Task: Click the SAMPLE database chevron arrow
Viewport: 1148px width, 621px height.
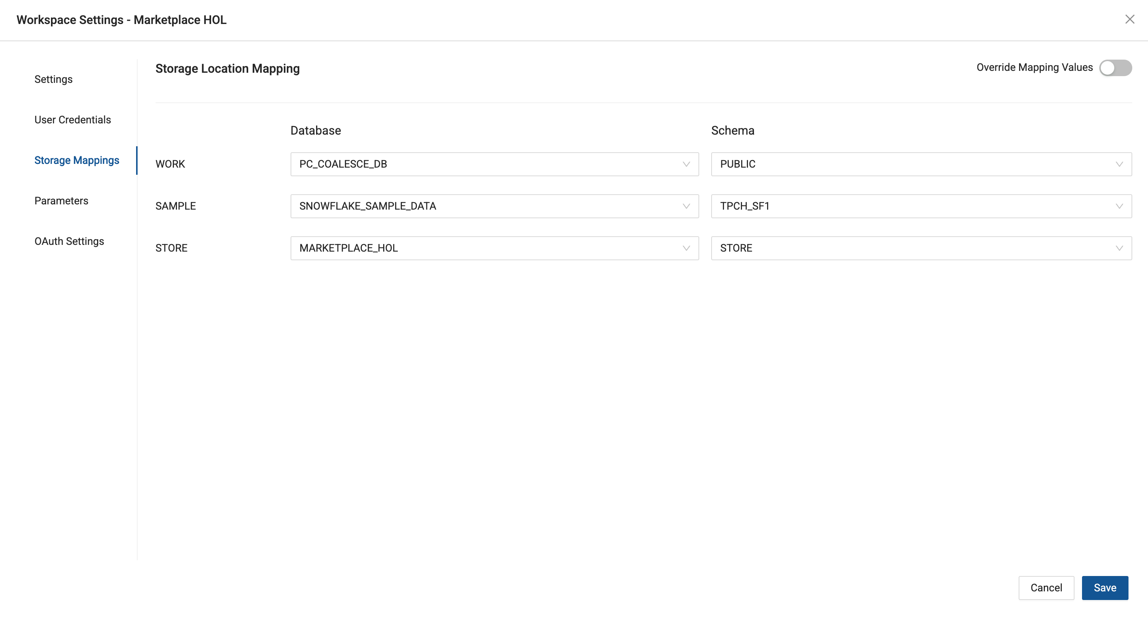Action: pos(686,206)
